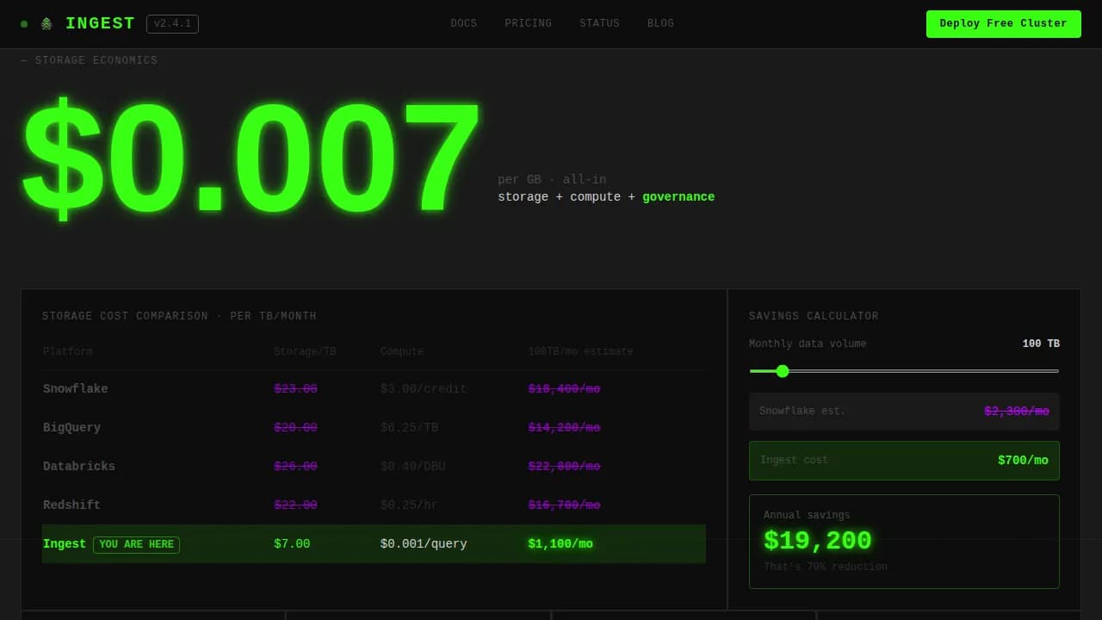This screenshot has width=1102, height=620.
Task: Click the '100TB/mo estimate' column header
Action: coord(580,351)
